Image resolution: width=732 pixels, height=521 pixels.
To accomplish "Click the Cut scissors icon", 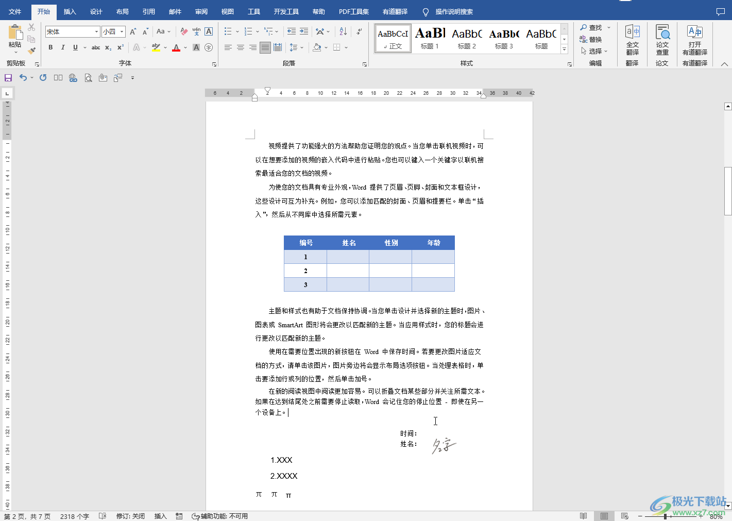I will [x=31, y=27].
